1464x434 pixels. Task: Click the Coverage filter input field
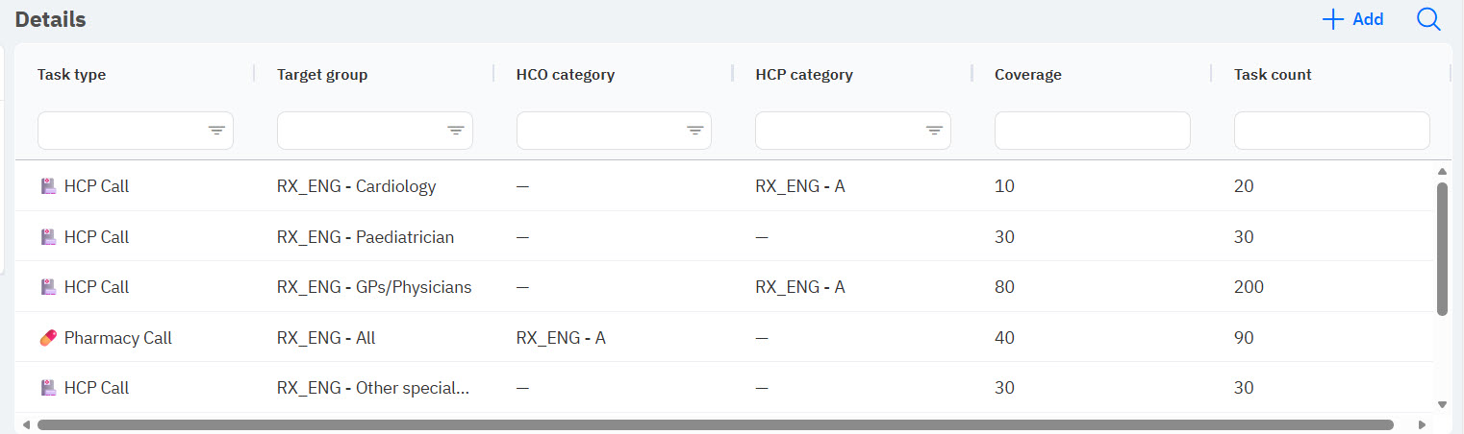click(1092, 131)
